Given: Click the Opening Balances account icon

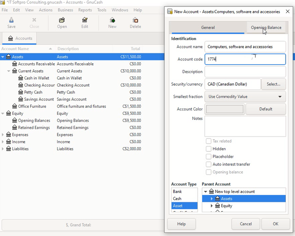Looking at the screenshot, I should click(15, 120).
